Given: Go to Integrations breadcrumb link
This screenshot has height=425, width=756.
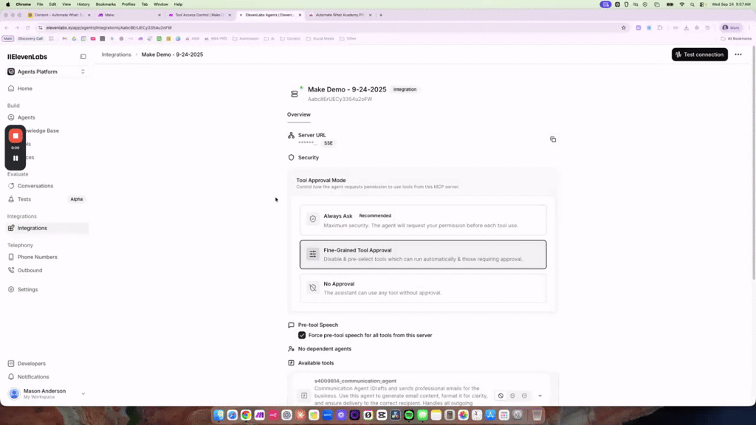Looking at the screenshot, I should point(116,55).
